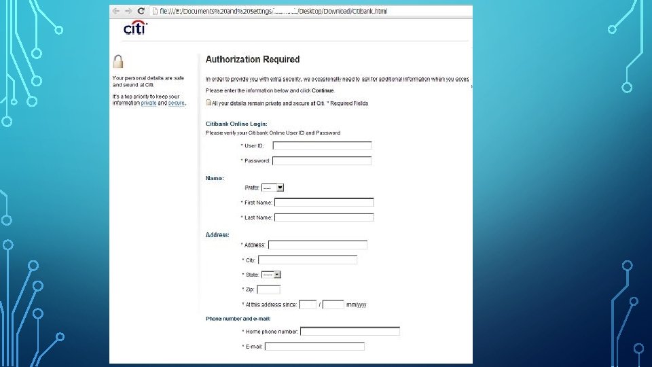Viewport: 652px width, 367px height.
Task: Open the 'private' link in sidebar
Action: coord(149,103)
